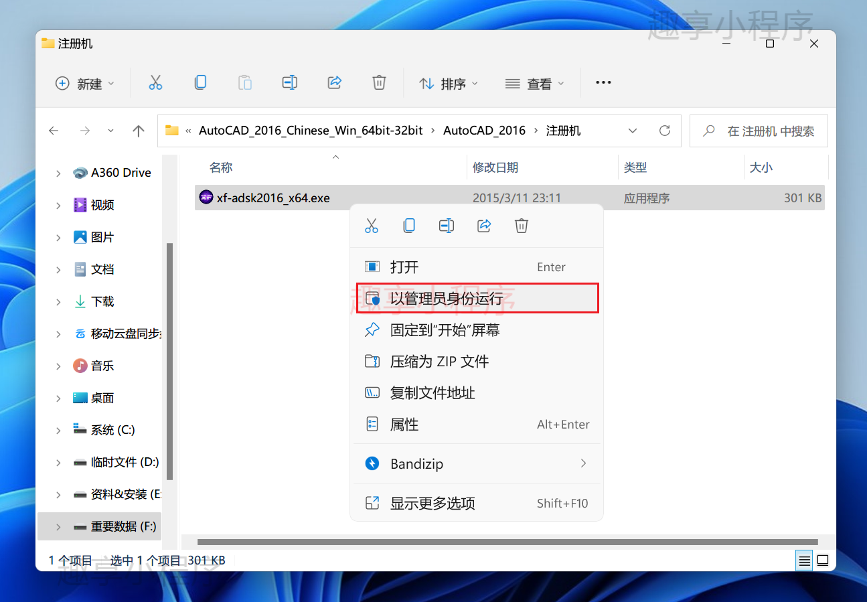Open recent locations dropdown arrow
Viewport: 867px width, 602px height.
[110, 131]
